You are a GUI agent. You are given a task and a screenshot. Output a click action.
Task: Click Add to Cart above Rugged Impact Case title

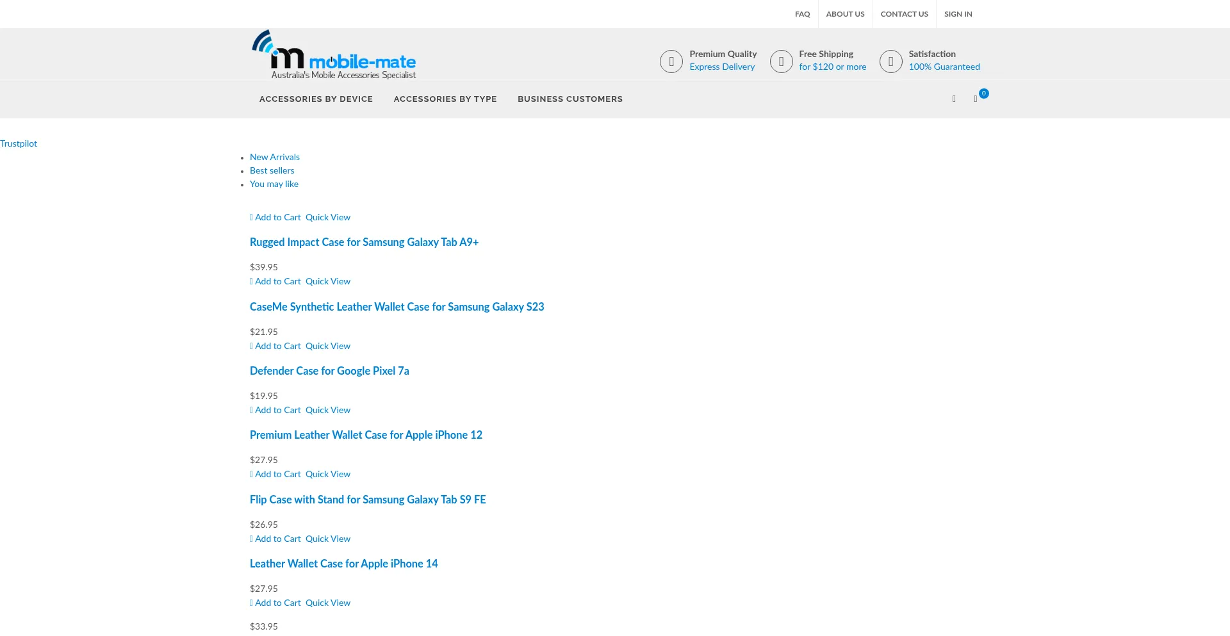point(275,217)
